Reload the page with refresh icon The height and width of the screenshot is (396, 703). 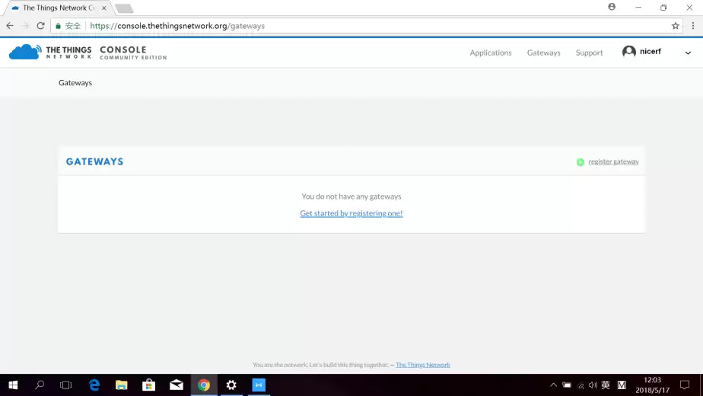pos(41,26)
